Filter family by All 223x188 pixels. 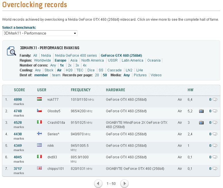coord(35,56)
